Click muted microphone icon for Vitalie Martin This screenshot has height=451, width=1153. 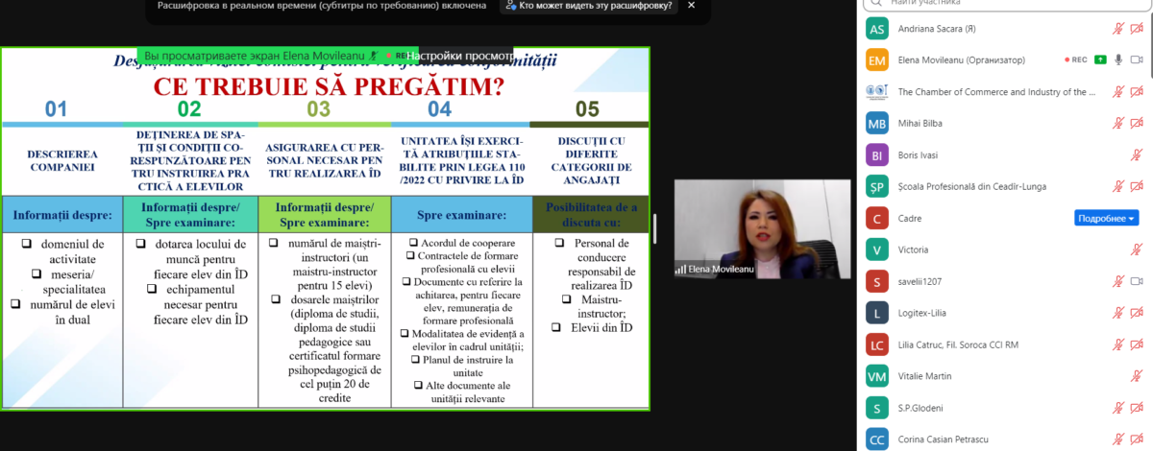[x=1137, y=376]
